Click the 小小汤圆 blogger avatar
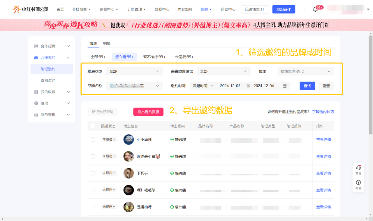The height and width of the screenshot is (221, 373). (129, 139)
